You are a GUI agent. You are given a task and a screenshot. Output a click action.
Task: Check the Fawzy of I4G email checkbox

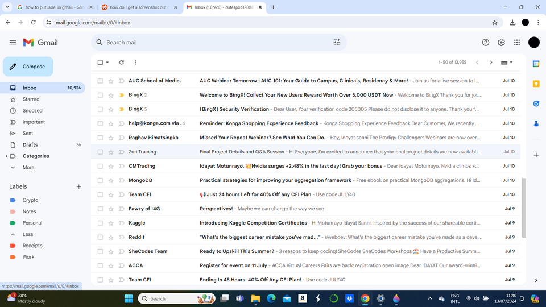pyautogui.click(x=100, y=209)
